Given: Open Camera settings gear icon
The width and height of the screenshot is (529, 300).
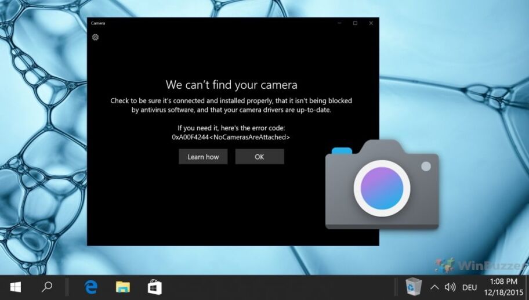Looking at the screenshot, I should click(96, 37).
